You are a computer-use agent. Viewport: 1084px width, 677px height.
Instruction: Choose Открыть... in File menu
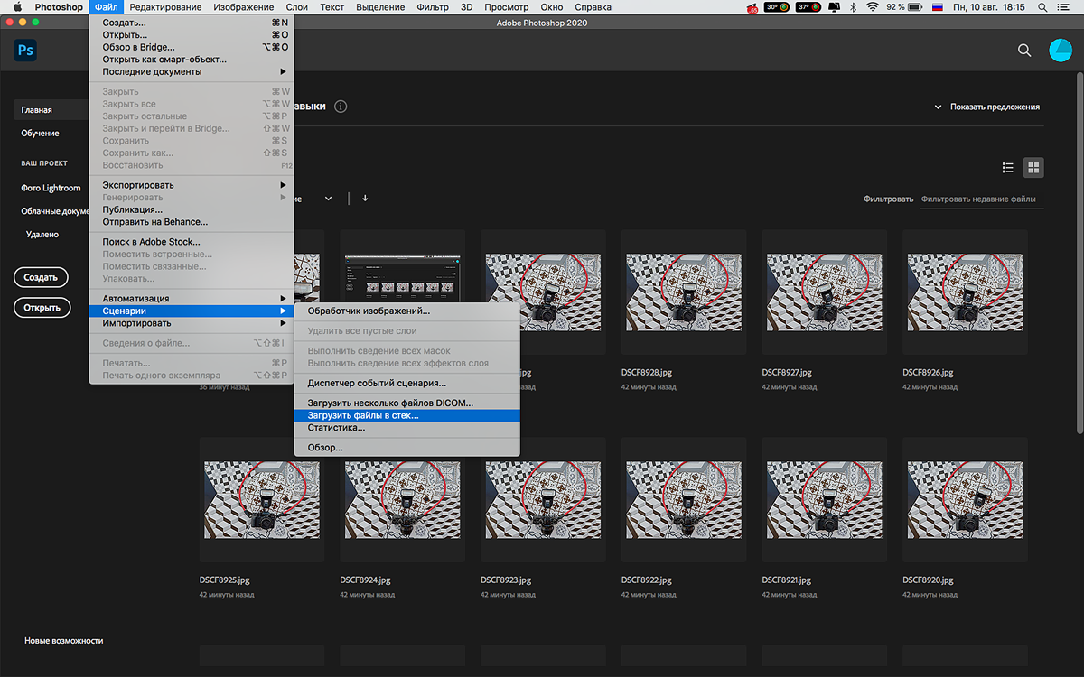[191, 35]
